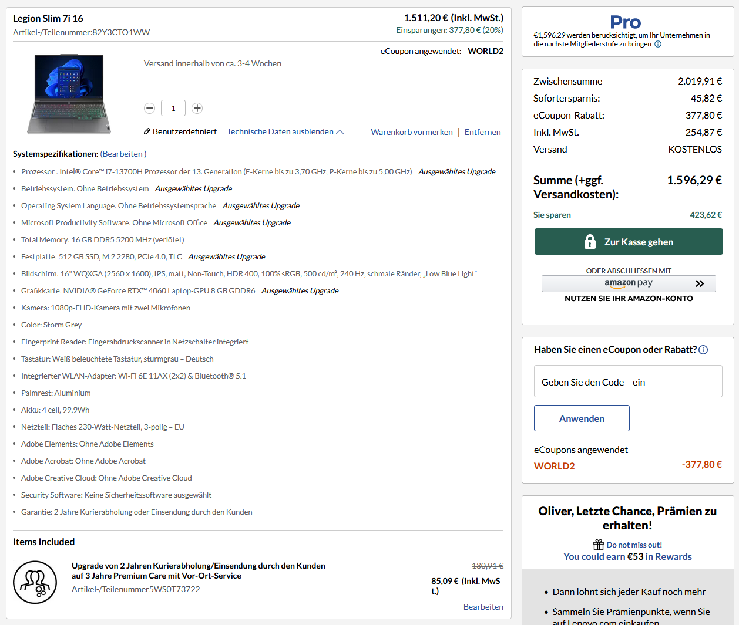Click the Color Storm Grey row
This screenshot has height=625, width=739.
(51, 325)
